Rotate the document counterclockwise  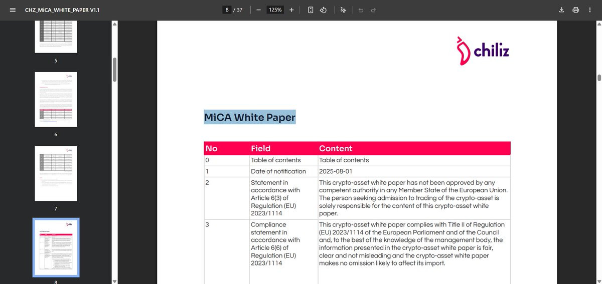(324, 10)
